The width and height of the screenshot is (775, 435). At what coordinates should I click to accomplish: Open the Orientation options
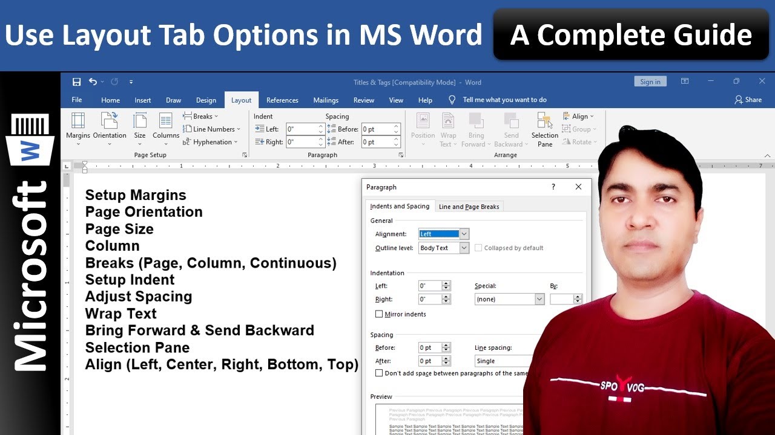coord(110,129)
